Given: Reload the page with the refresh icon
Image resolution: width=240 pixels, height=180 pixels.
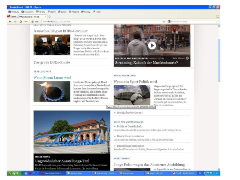Looking at the screenshot, I should coord(21,22).
